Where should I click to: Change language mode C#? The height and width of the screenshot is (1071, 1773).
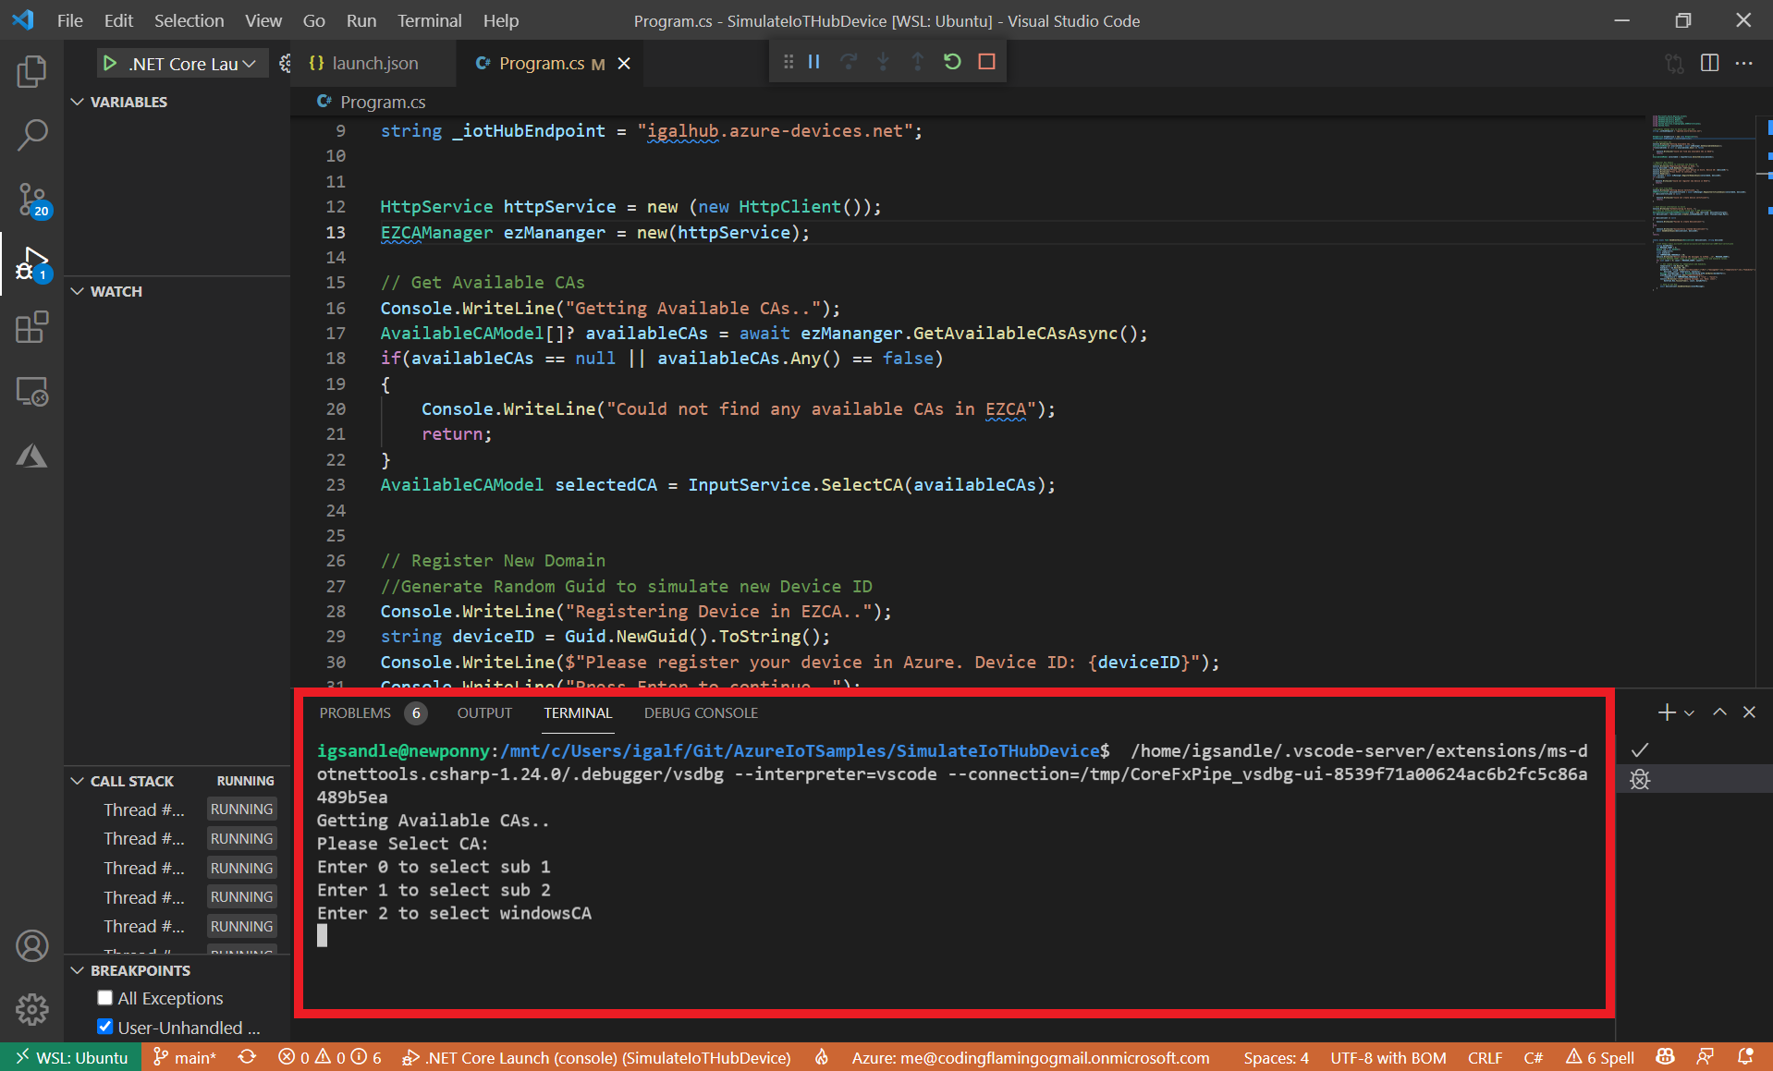(x=1533, y=1057)
